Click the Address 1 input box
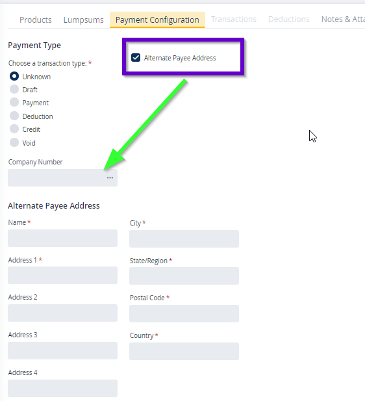The height and width of the screenshot is (401, 365). pyautogui.click(x=62, y=275)
